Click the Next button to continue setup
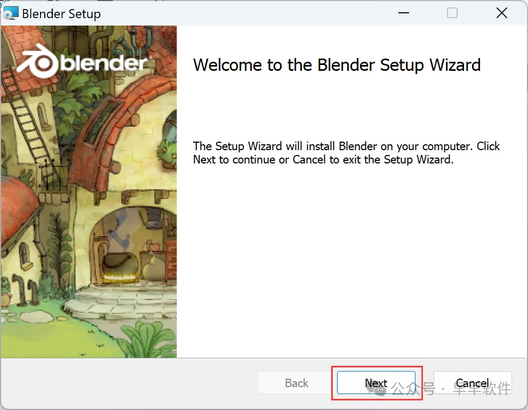528x410 pixels. pyautogui.click(x=376, y=382)
